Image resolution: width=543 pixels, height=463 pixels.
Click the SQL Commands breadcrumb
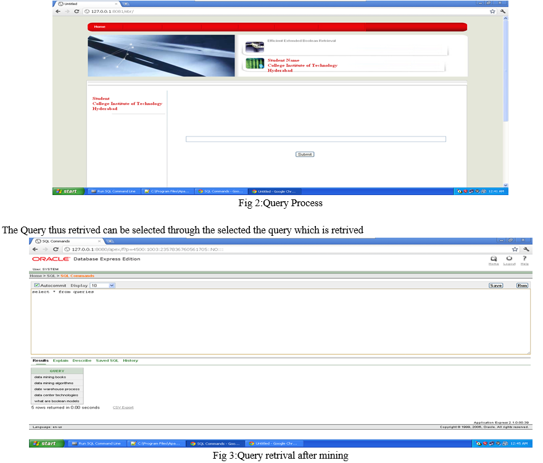[77, 276]
